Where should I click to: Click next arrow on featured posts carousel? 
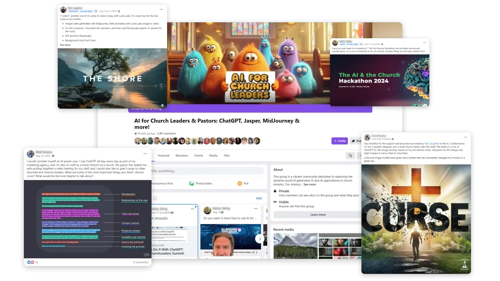(x=259, y=238)
